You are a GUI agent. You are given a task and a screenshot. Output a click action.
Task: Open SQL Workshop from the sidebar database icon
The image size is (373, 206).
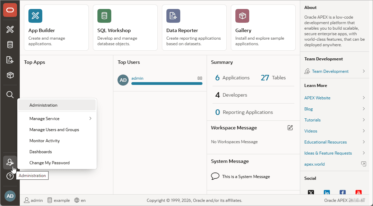click(10, 45)
